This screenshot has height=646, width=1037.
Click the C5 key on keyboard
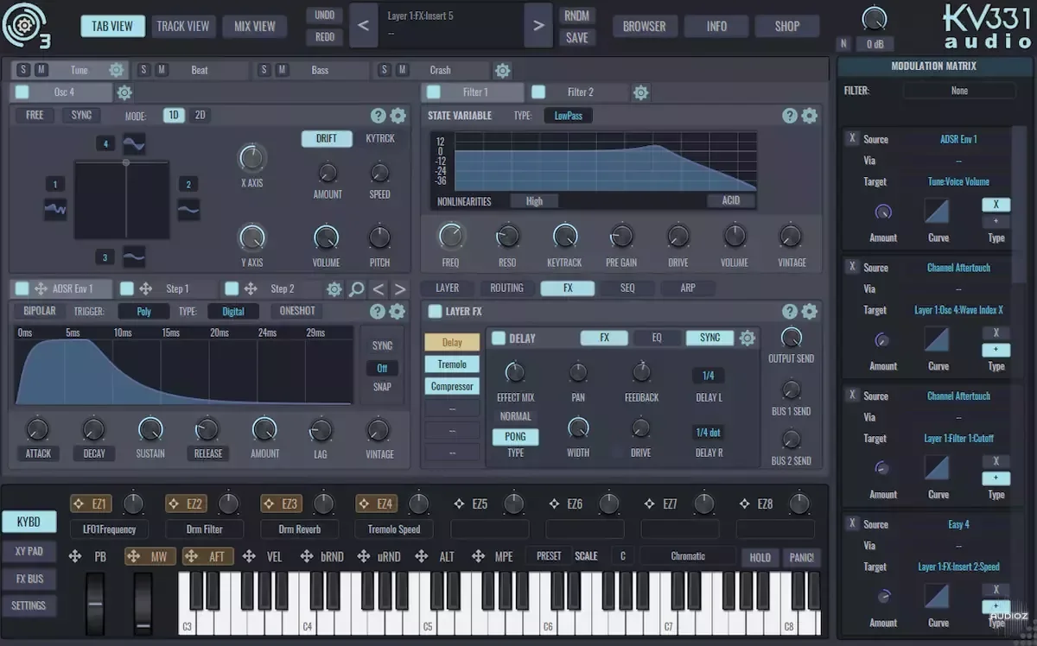point(429,605)
